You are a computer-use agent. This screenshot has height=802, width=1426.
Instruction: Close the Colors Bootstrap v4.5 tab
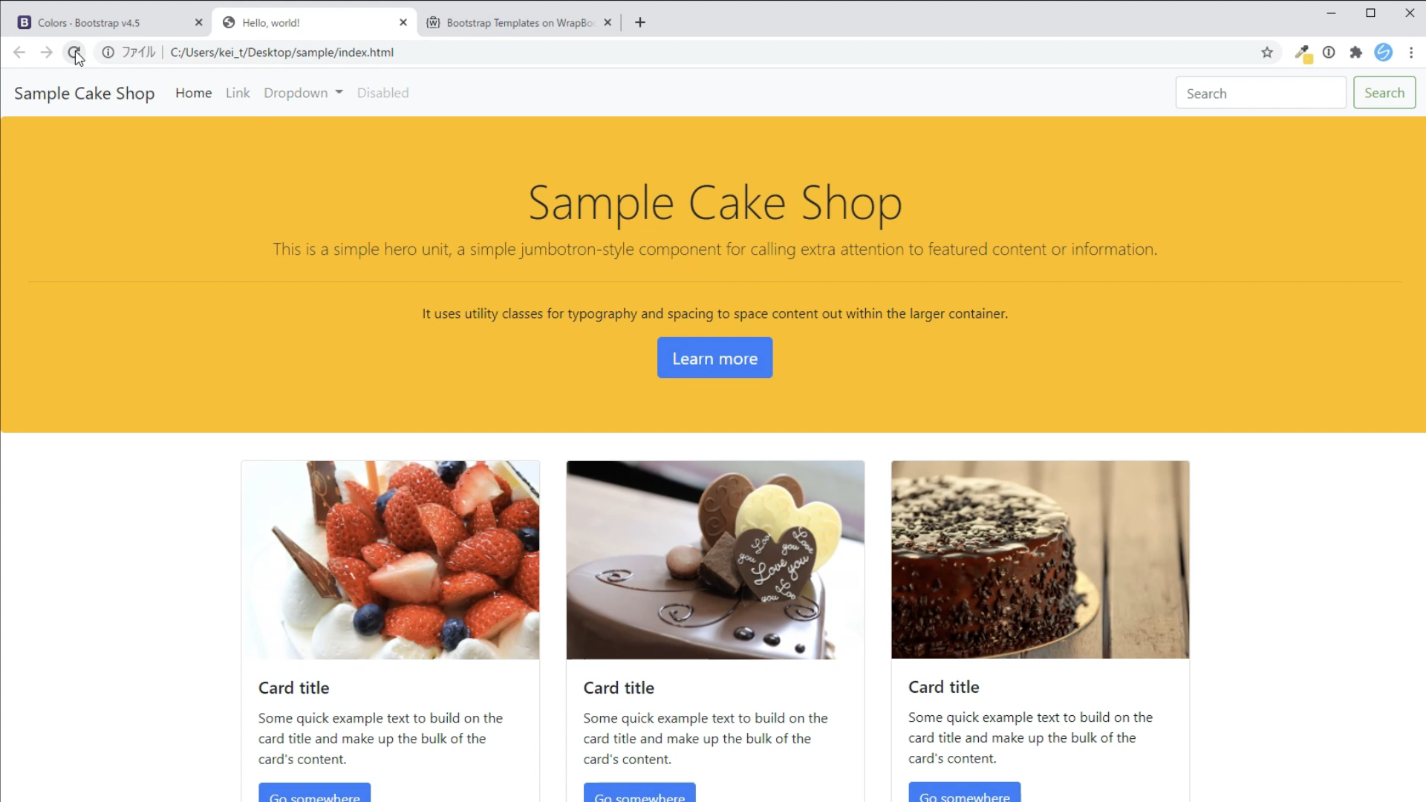[198, 22]
